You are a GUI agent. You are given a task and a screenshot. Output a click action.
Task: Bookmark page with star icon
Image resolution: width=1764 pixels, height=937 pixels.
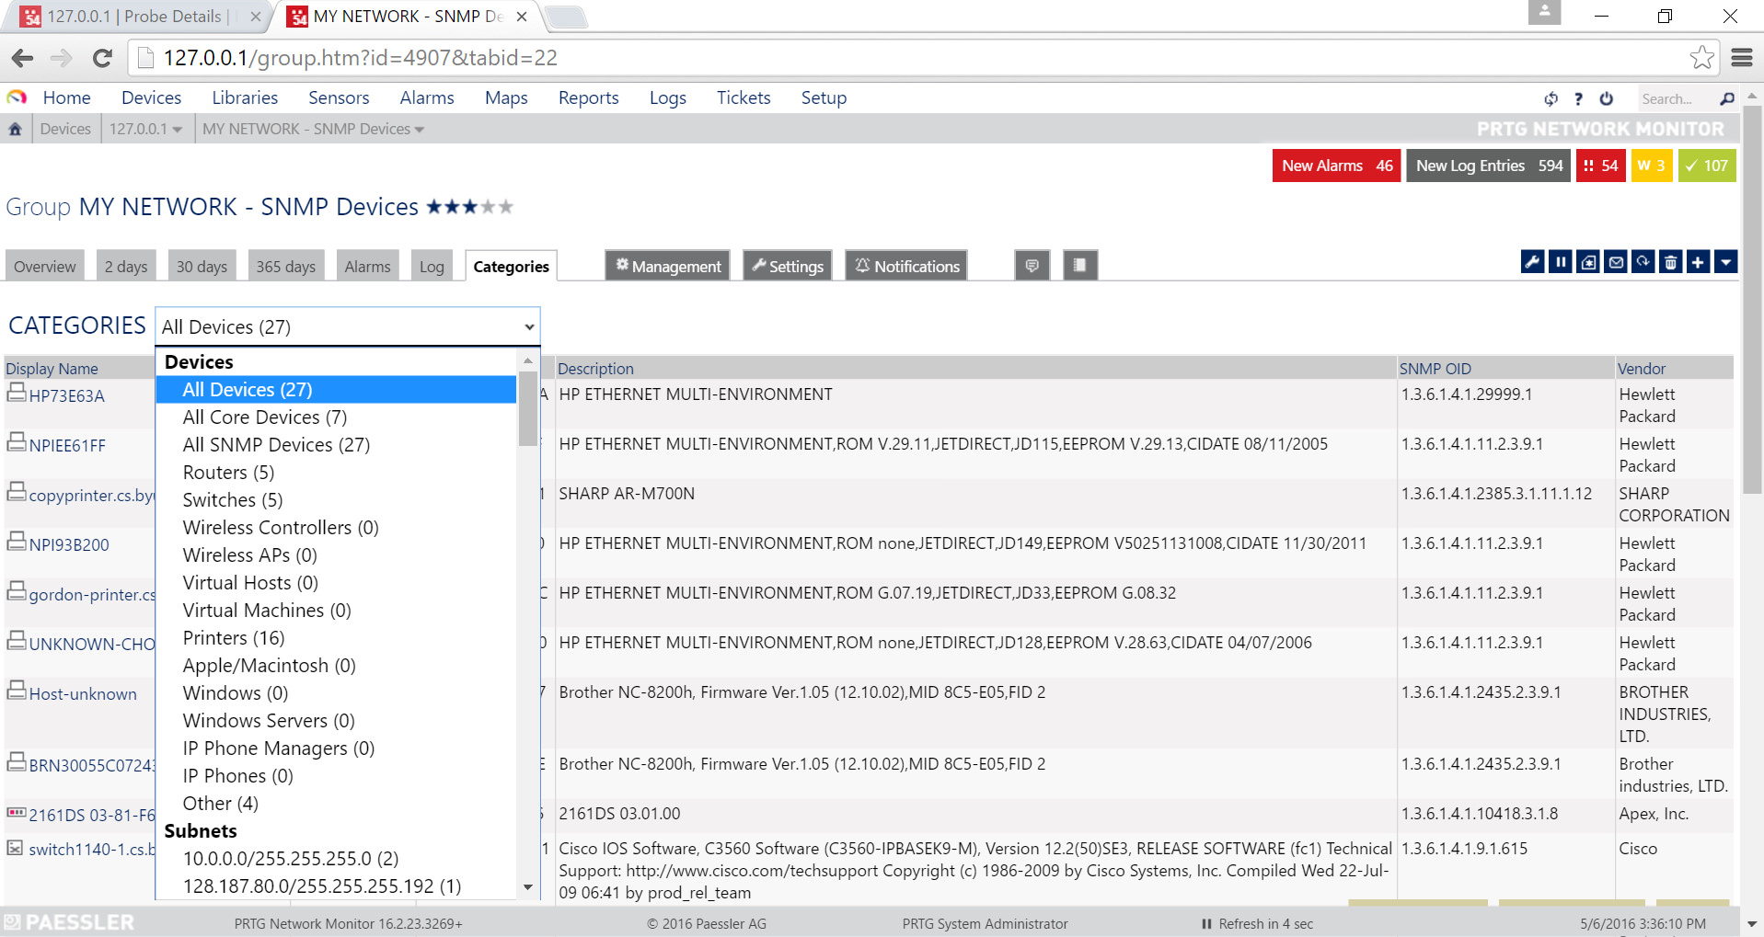pyautogui.click(x=1701, y=57)
